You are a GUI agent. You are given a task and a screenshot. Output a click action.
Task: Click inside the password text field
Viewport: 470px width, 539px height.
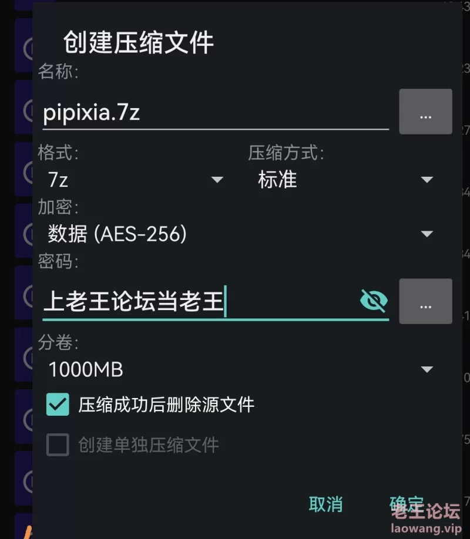pyautogui.click(x=200, y=301)
